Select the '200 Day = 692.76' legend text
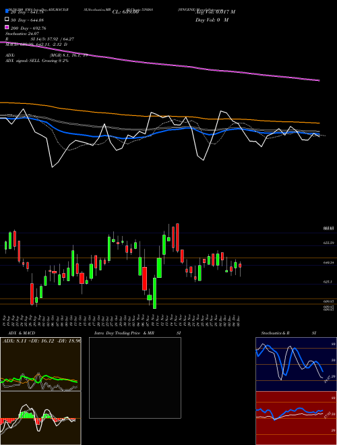The height and width of the screenshot is (445, 337). pos(28,28)
